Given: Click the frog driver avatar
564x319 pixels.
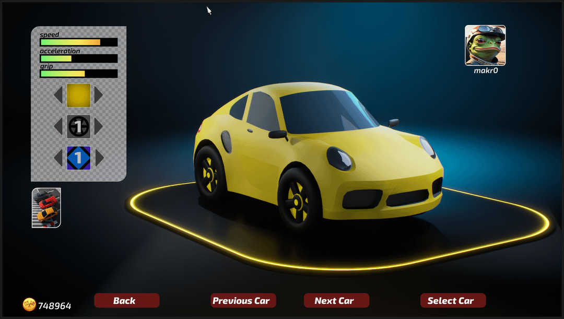Looking at the screenshot, I should [x=485, y=45].
